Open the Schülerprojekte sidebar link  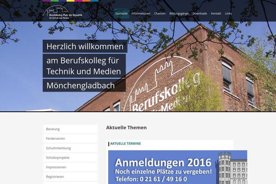[x=70, y=158]
